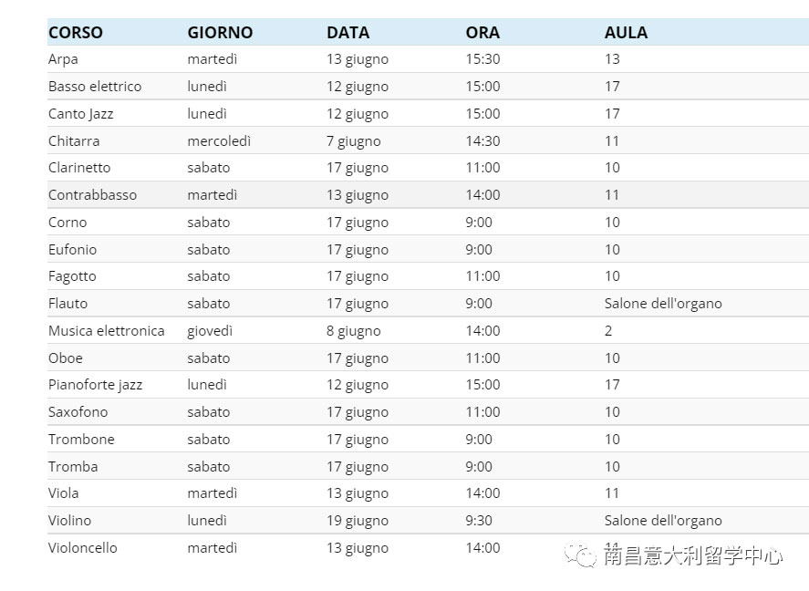Click the 南昌意大利留学中心 watermark text
Image resolution: width=809 pixels, height=591 pixels.
[692, 555]
